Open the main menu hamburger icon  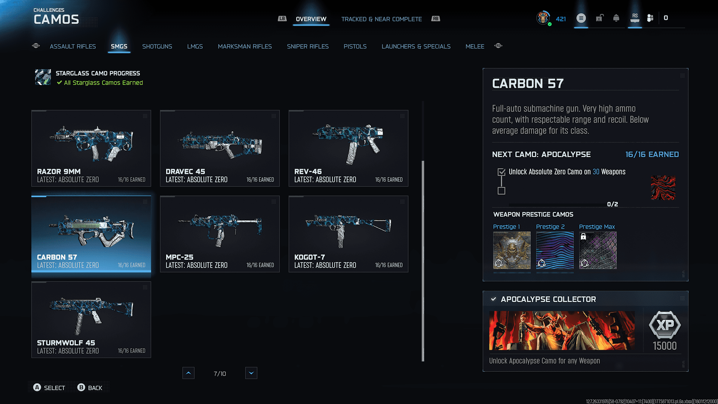point(581,18)
